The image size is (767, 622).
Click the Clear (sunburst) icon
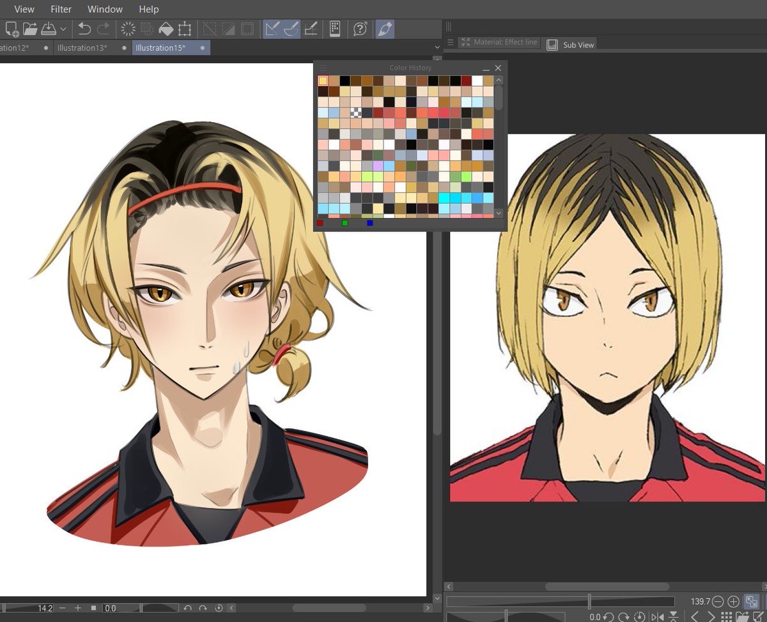point(128,29)
